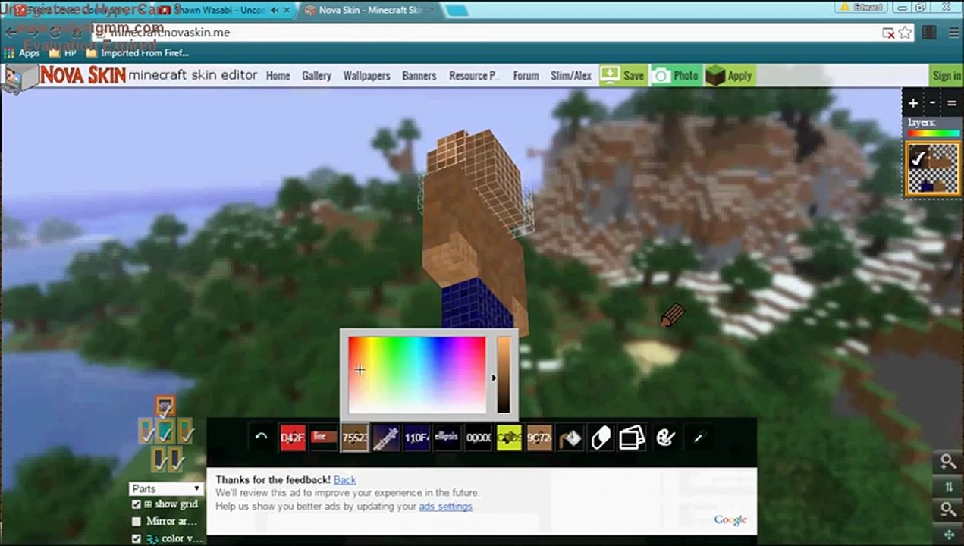The image size is (964, 546).
Task: Switch to Nova Skin browser tab
Action: point(369,10)
